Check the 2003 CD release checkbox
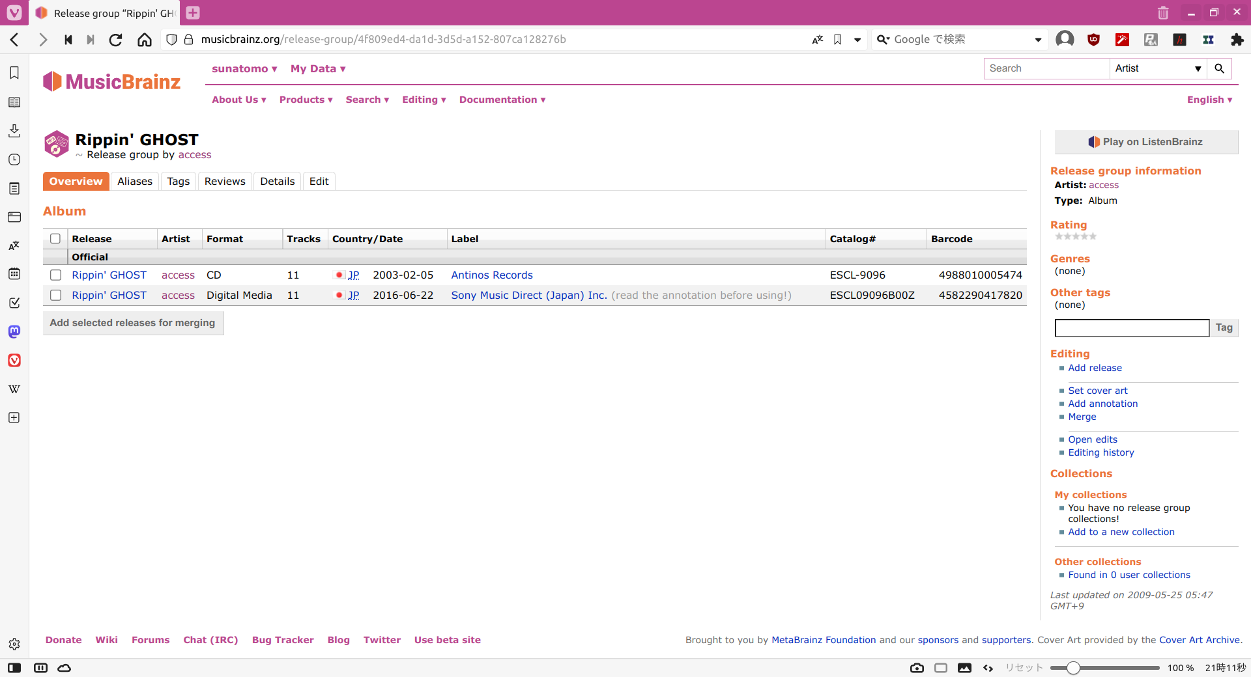Image resolution: width=1251 pixels, height=677 pixels. 55,275
